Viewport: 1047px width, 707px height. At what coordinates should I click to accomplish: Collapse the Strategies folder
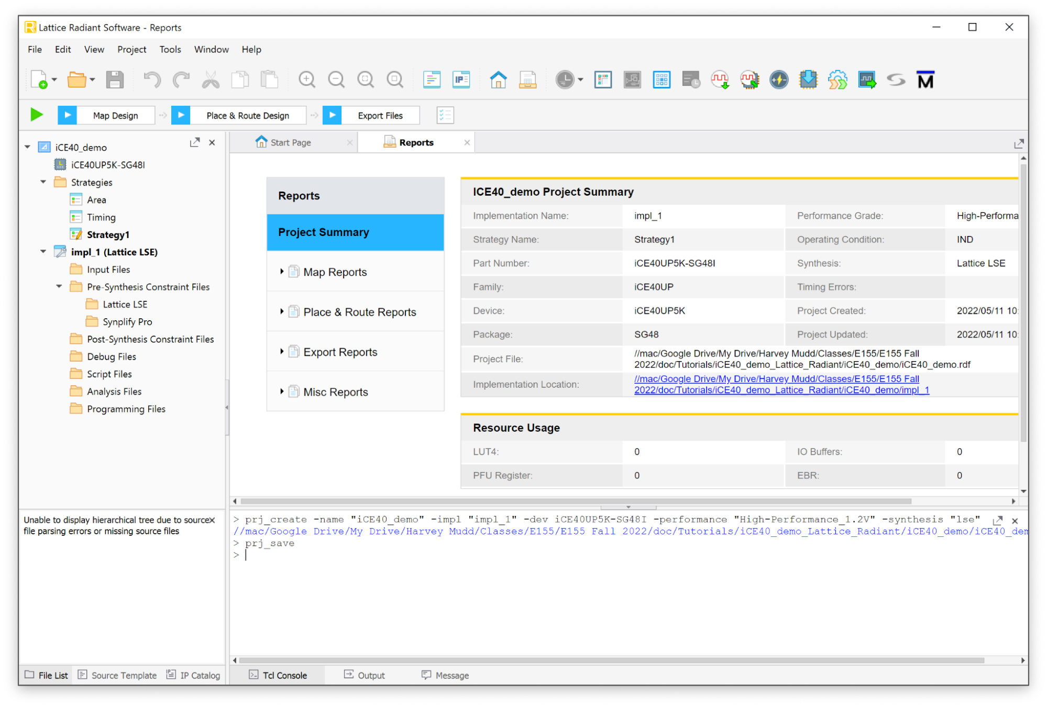coord(43,182)
